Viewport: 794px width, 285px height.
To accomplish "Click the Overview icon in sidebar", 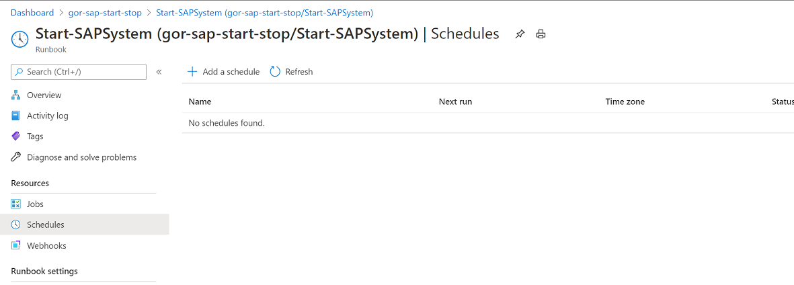I will coord(15,95).
